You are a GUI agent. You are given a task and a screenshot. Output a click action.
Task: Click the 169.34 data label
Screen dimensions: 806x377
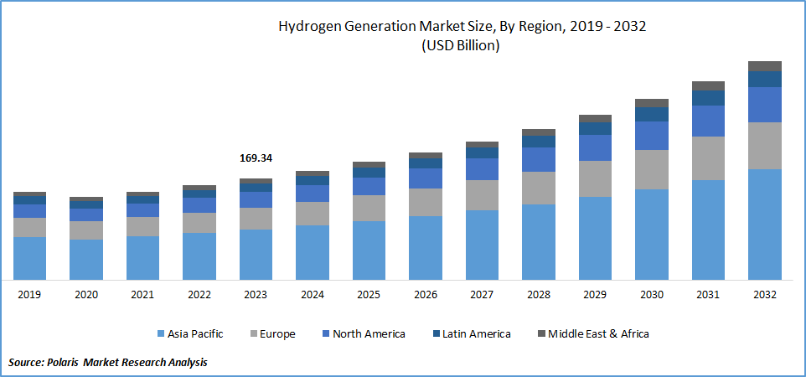click(x=256, y=158)
